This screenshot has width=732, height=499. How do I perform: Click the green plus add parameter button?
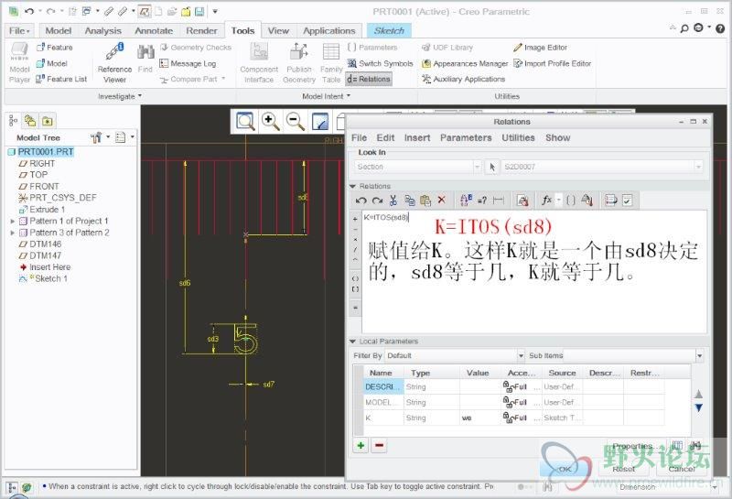361,446
